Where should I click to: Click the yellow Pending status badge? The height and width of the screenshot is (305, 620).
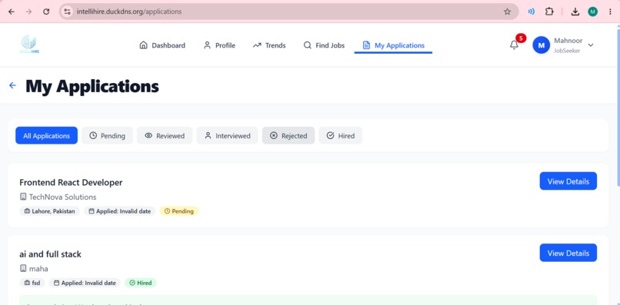(x=178, y=211)
